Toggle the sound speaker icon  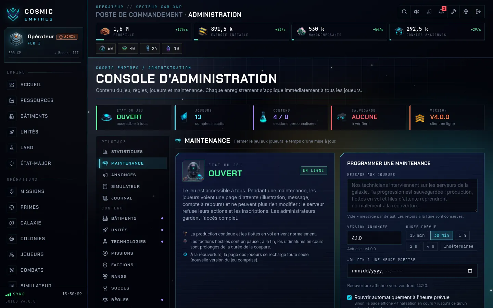pos(417,12)
